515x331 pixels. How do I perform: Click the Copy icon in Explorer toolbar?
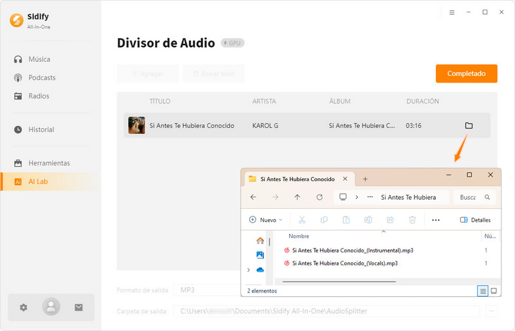pyautogui.click(x=324, y=220)
